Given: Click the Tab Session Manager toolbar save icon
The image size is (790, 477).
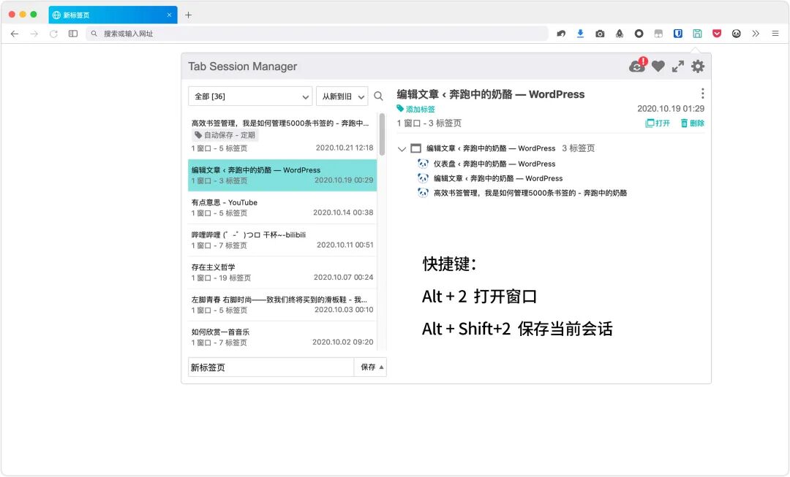Looking at the screenshot, I should [x=697, y=34].
